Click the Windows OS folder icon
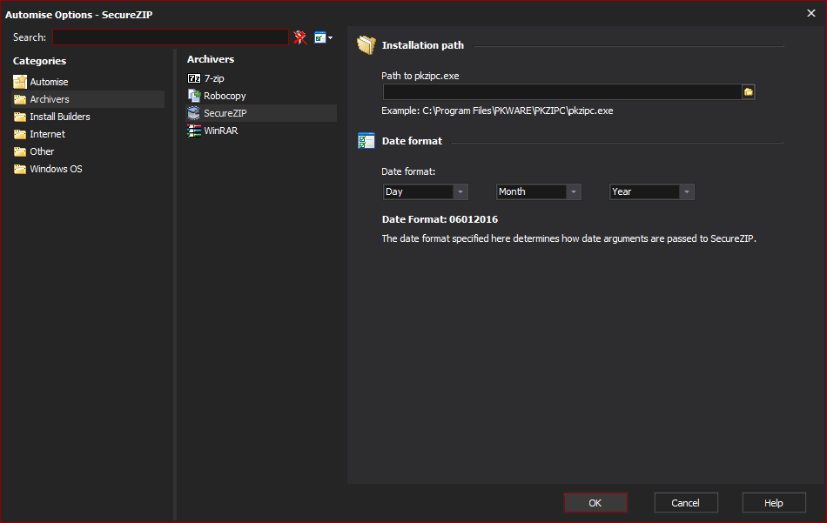 click(20, 169)
